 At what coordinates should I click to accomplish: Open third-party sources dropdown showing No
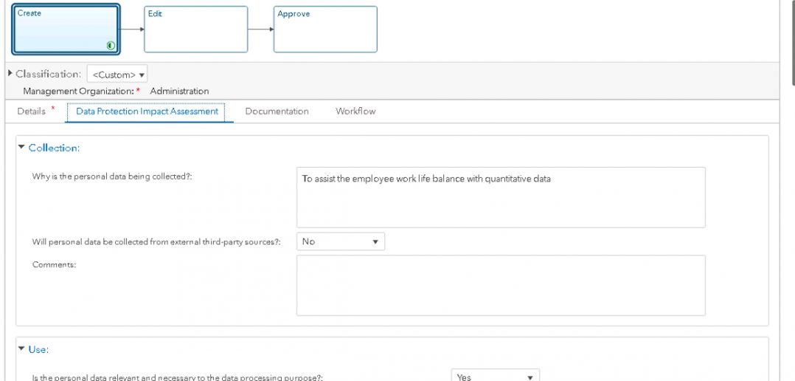(340, 241)
